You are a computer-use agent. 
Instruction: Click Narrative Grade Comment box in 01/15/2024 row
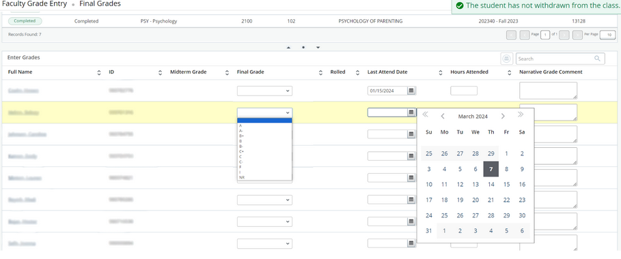coord(548,91)
